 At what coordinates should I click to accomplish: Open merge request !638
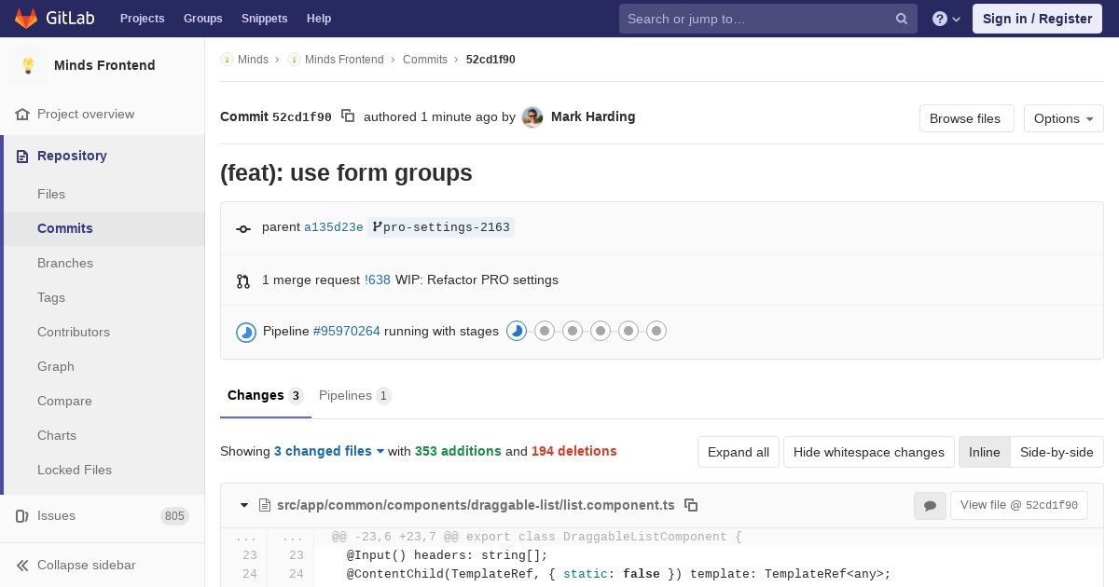pos(378,280)
